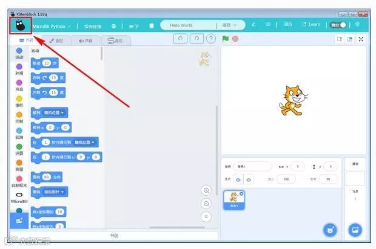Screen dimensions: 376x249
Task: Click the workspace horizontal scrollbar
Action: 177,227
